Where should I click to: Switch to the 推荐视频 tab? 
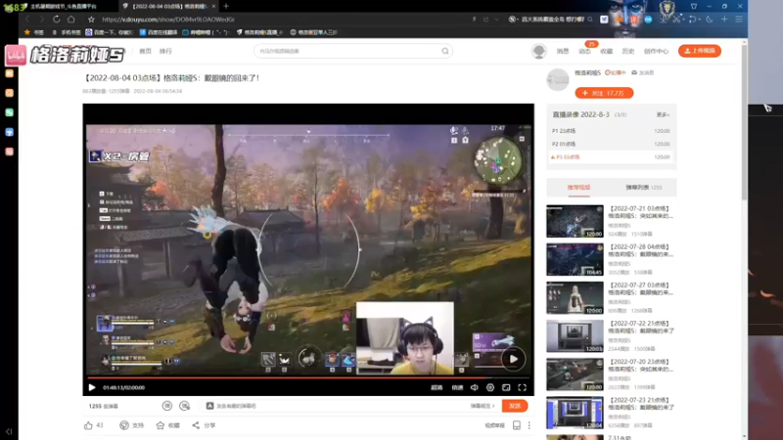(x=578, y=188)
